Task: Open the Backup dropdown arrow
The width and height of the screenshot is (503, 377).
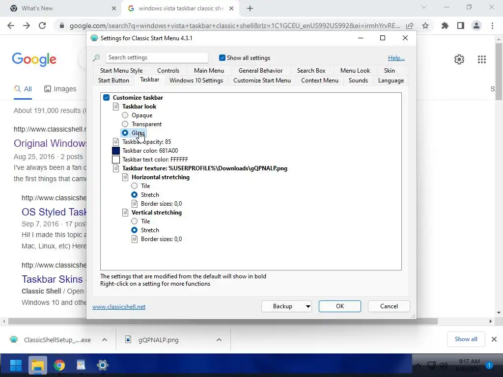Action: [308, 306]
